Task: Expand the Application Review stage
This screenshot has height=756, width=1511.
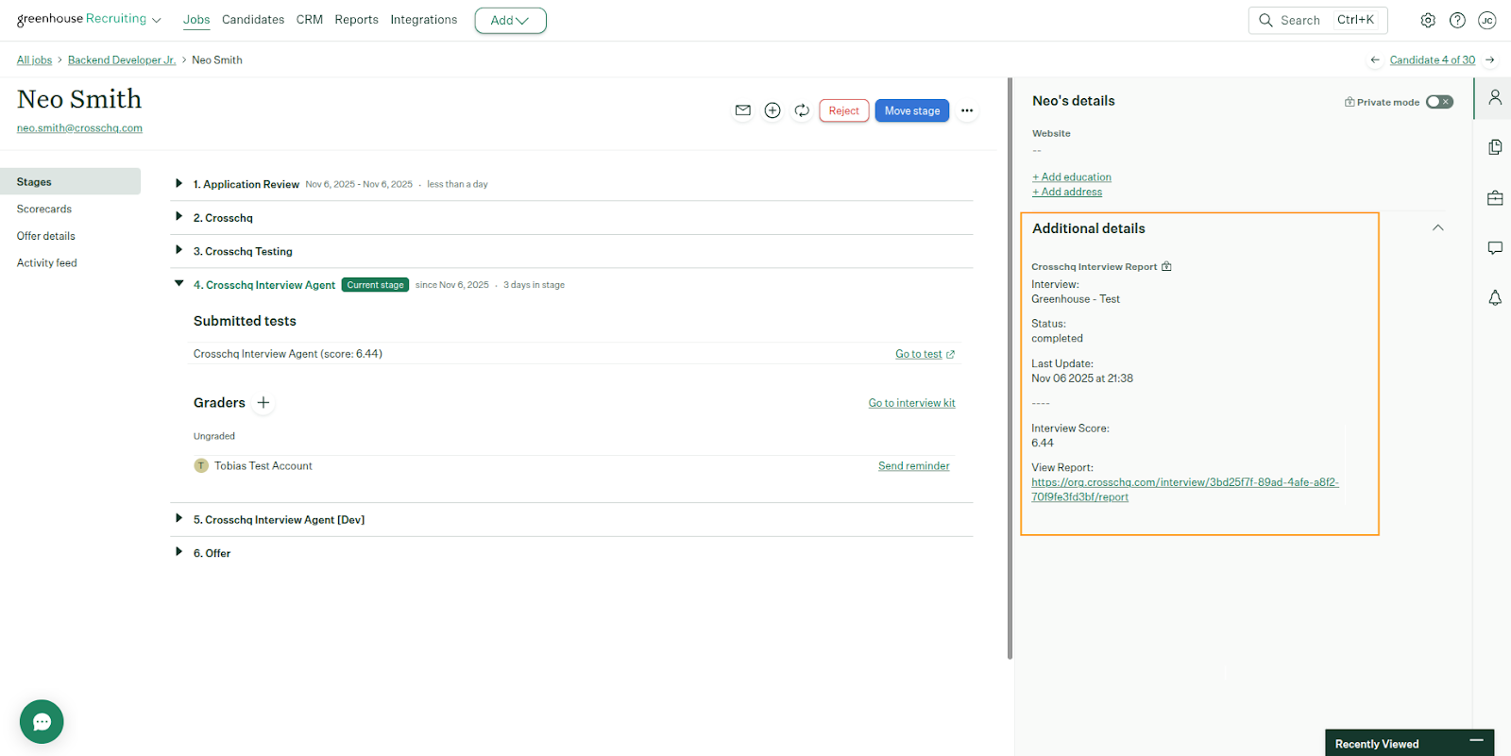Action: pyautogui.click(x=178, y=184)
